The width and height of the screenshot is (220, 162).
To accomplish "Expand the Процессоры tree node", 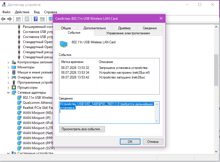I will (x=8, y=88).
